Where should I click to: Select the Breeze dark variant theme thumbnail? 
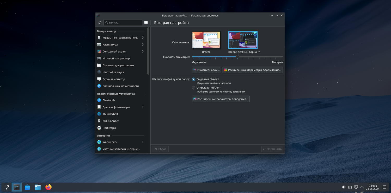click(x=243, y=40)
